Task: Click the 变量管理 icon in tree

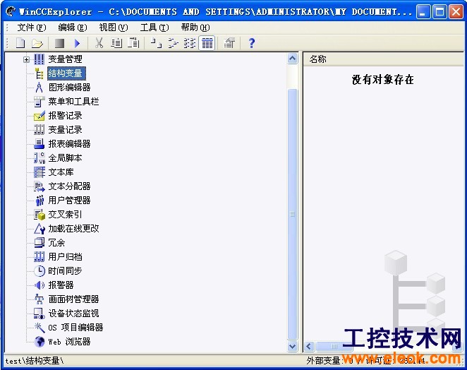Action: [x=39, y=59]
